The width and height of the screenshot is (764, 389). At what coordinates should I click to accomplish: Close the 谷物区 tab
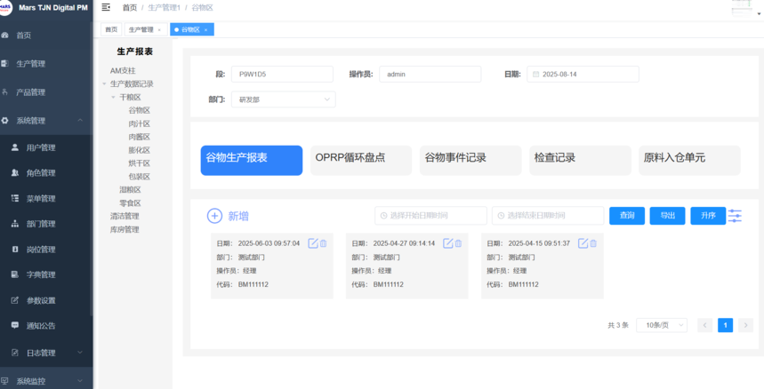pyautogui.click(x=205, y=30)
